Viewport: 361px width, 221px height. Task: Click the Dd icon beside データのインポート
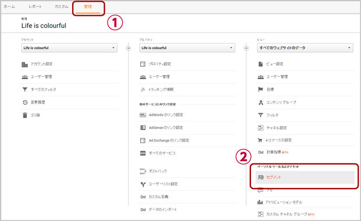[143, 210]
